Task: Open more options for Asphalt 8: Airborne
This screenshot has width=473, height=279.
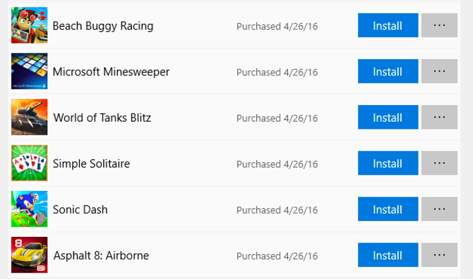Action: (x=439, y=255)
